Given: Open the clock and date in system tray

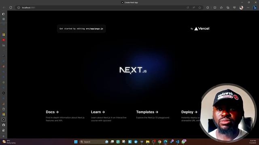Looking at the screenshot, I should pos(253,142).
